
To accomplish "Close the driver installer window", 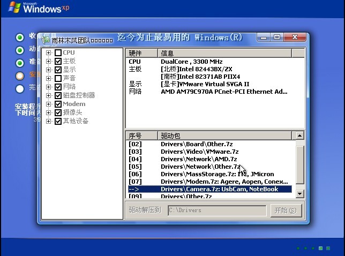I will pyautogui.click(x=295, y=37).
